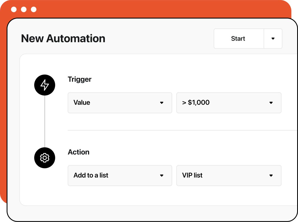Click the caret arrow in Value field
Screen dimensions: 298x222
point(162,103)
